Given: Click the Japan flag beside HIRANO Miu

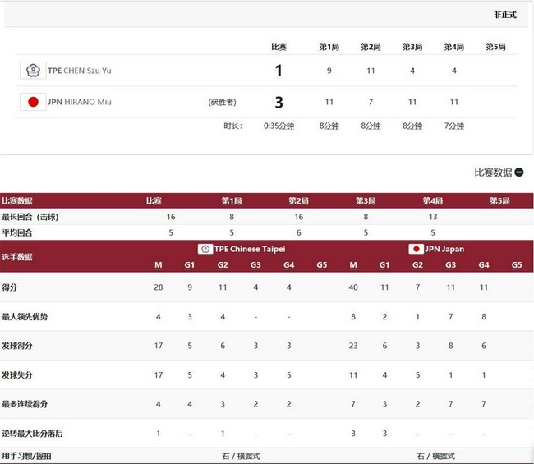Looking at the screenshot, I should point(33,102).
